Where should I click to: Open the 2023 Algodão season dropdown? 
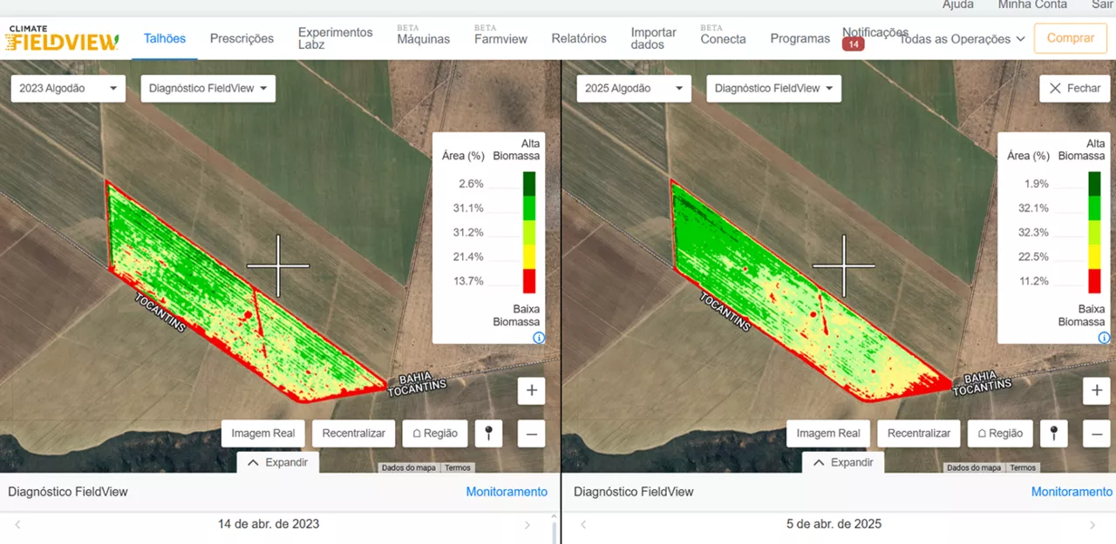[x=68, y=89]
